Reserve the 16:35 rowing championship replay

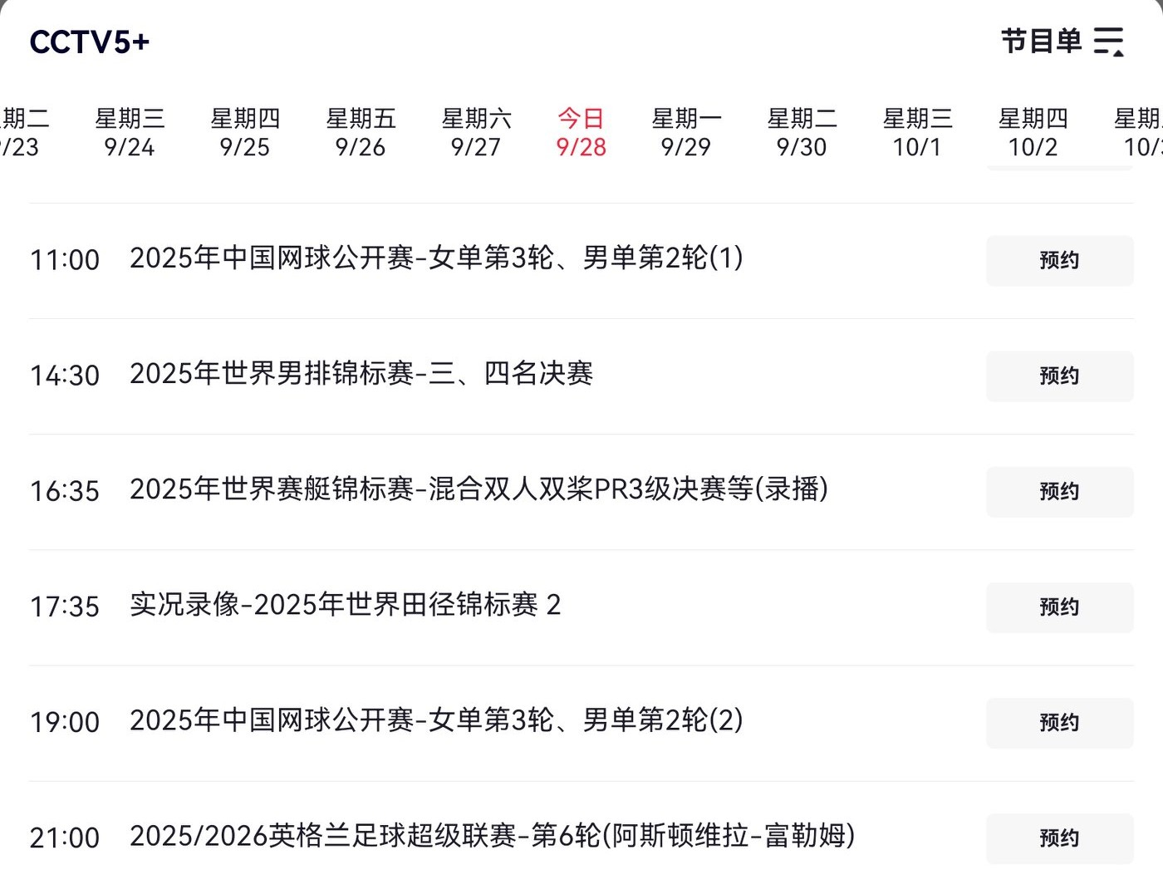click(x=1059, y=492)
